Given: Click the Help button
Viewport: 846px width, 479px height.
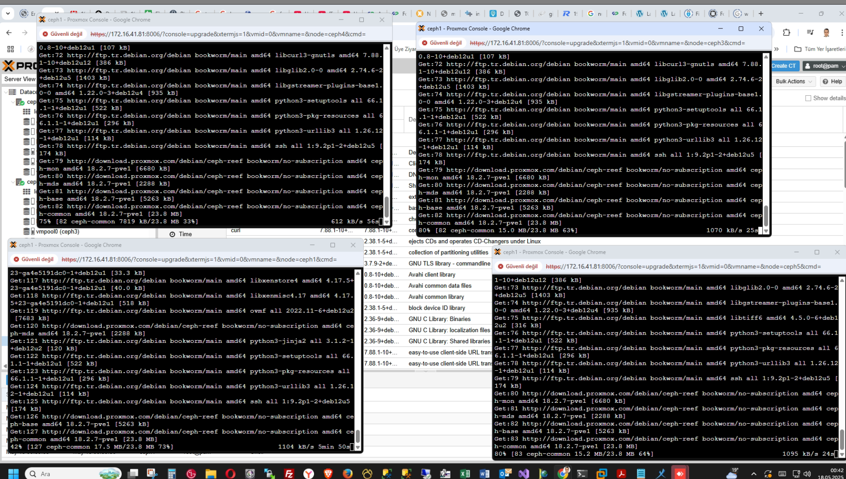Looking at the screenshot, I should (x=833, y=81).
